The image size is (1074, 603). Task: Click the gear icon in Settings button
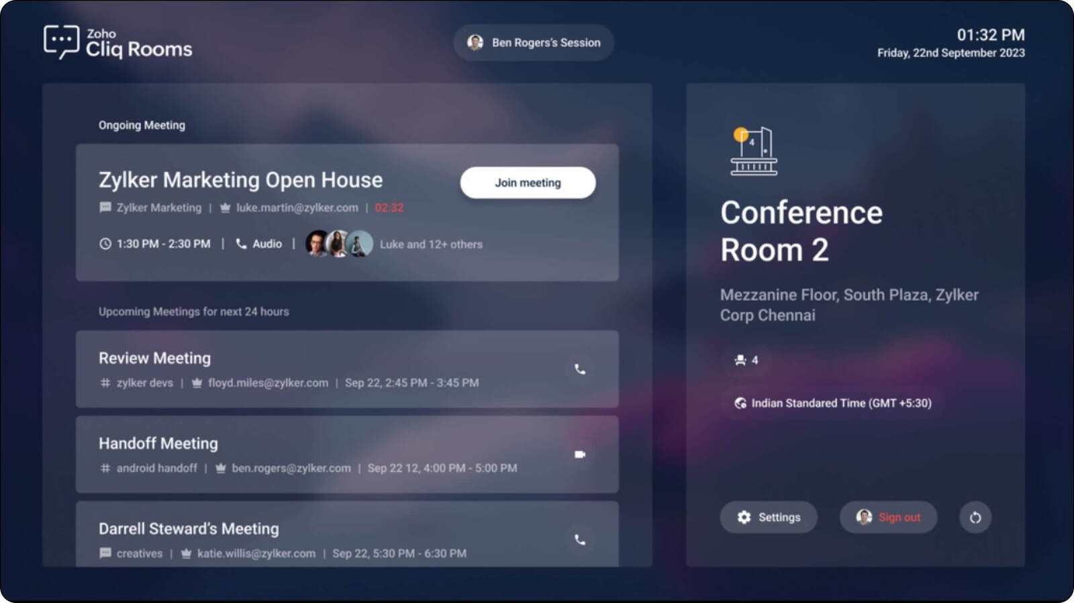click(744, 517)
